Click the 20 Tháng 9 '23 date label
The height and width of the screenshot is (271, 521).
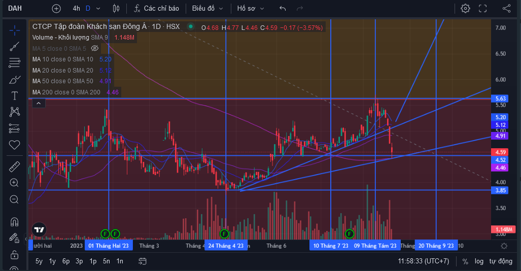coord(436,246)
